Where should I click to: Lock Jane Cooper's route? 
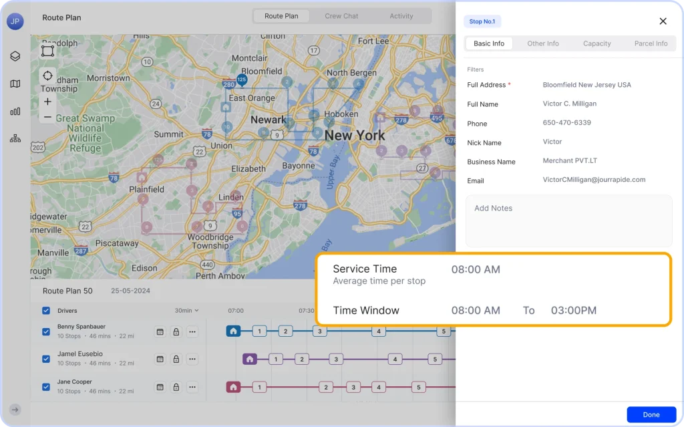click(x=176, y=388)
